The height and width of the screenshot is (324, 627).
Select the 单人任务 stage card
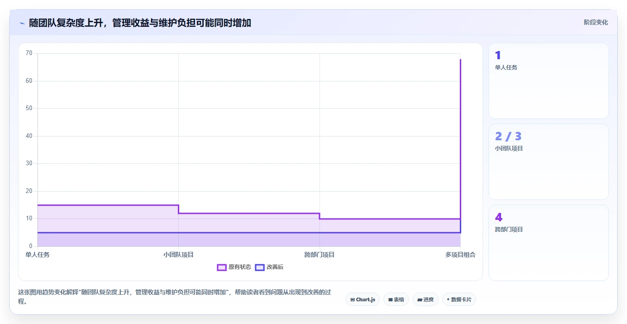pos(548,81)
